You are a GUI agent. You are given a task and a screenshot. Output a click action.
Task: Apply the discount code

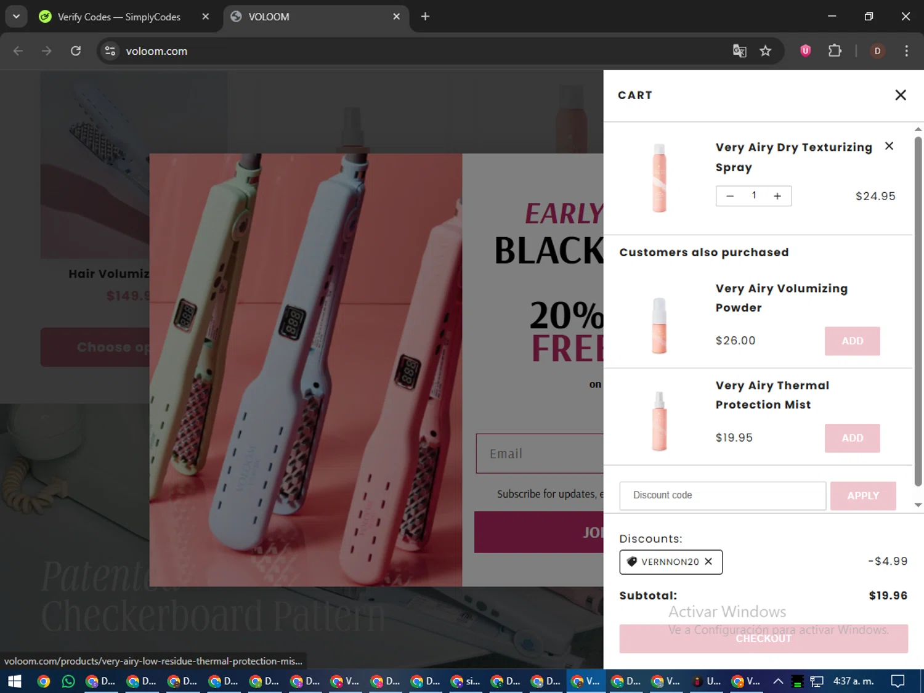click(x=863, y=496)
